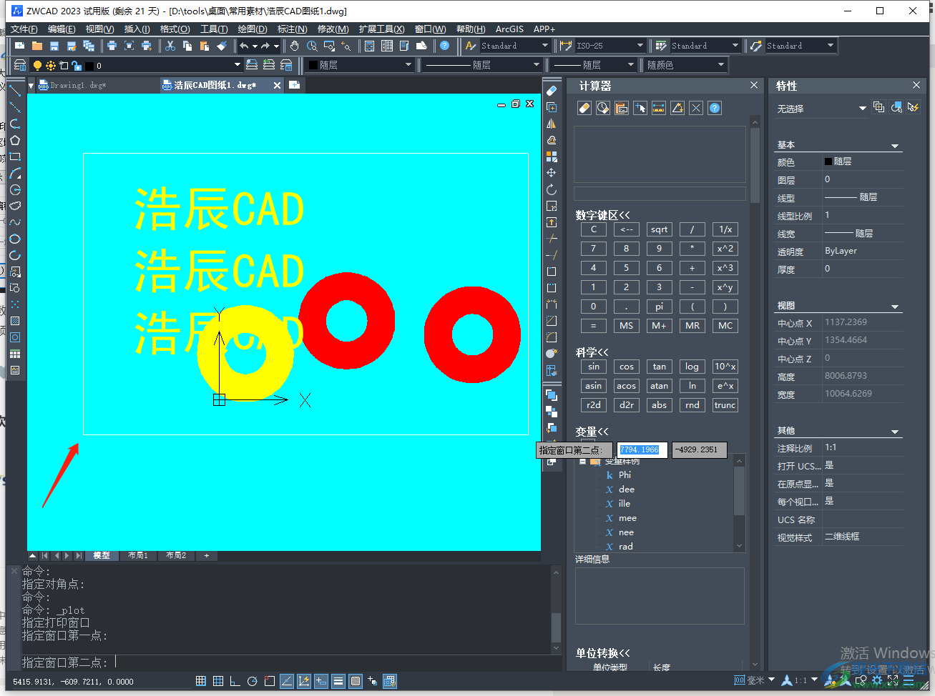Click the calculator expression input field
This screenshot has width=935, height=696.
(x=660, y=194)
